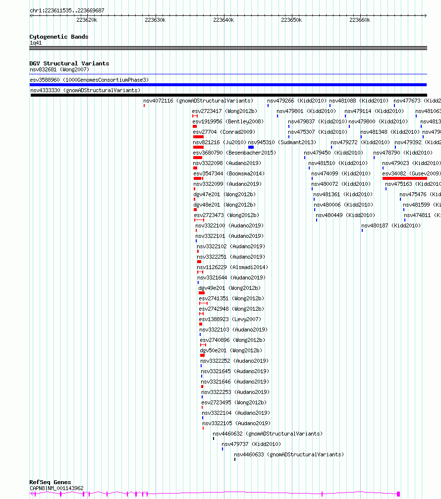Viewport: 441px width, 499px height.
Task: Select the esv3588960 1000GenomesConsortiumPhase3 blue bar
Action: [228, 85]
